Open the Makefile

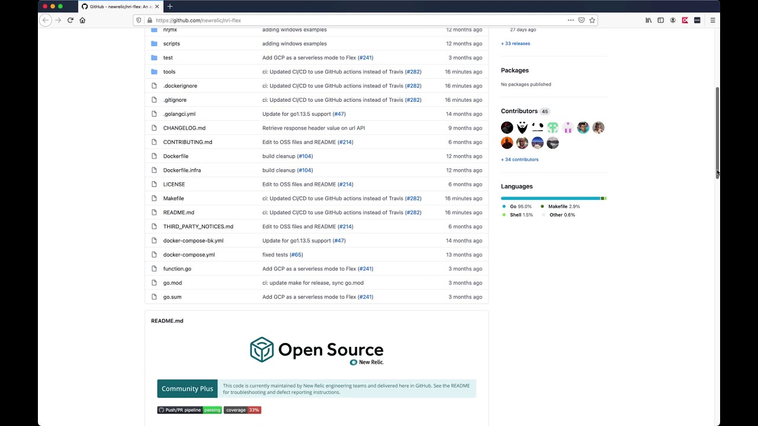coord(174,199)
